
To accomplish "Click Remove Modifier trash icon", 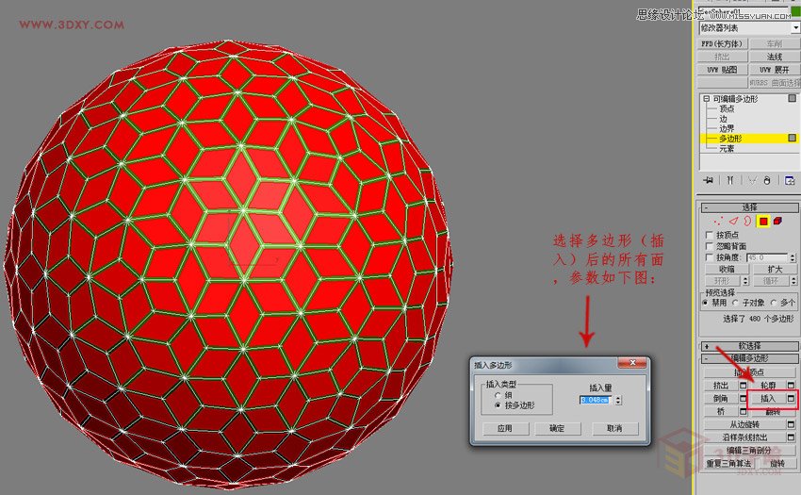I will tap(767, 180).
